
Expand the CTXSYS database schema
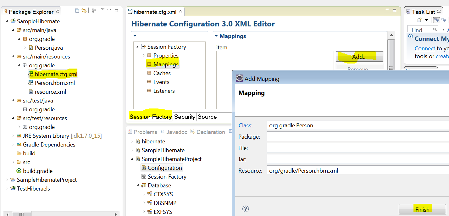(x=144, y=194)
